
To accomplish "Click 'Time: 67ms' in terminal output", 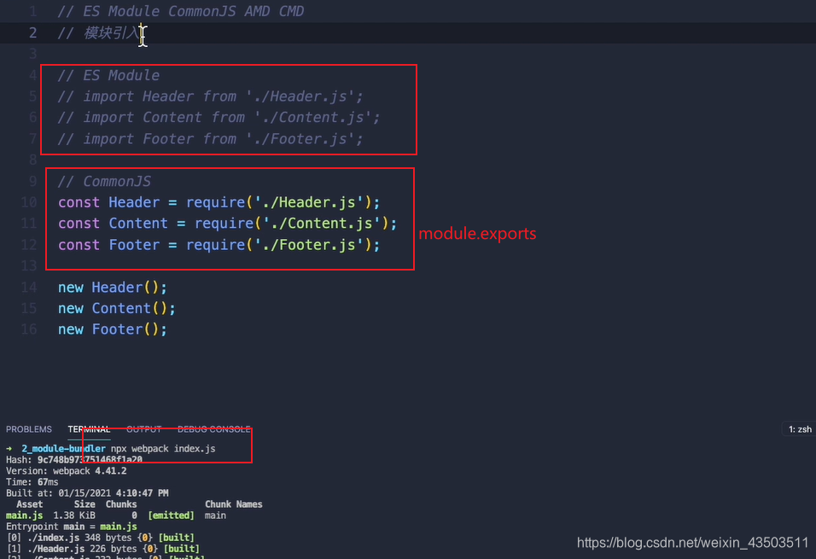I will point(32,482).
